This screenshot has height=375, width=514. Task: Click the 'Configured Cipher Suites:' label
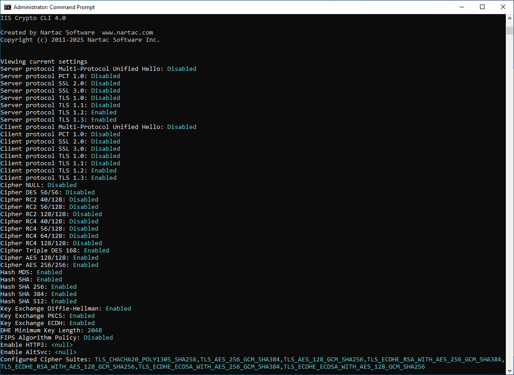[45, 360]
